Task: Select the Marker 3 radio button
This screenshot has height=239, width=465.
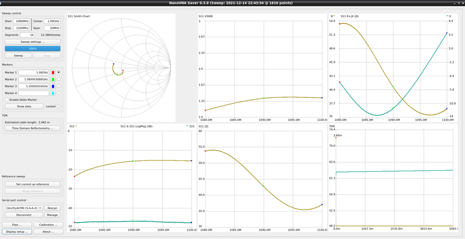Action: click(59, 86)
